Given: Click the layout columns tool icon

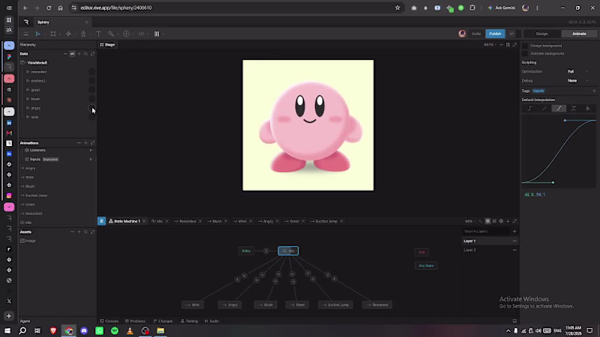Looking at the screenshot, I should [157, 34].
